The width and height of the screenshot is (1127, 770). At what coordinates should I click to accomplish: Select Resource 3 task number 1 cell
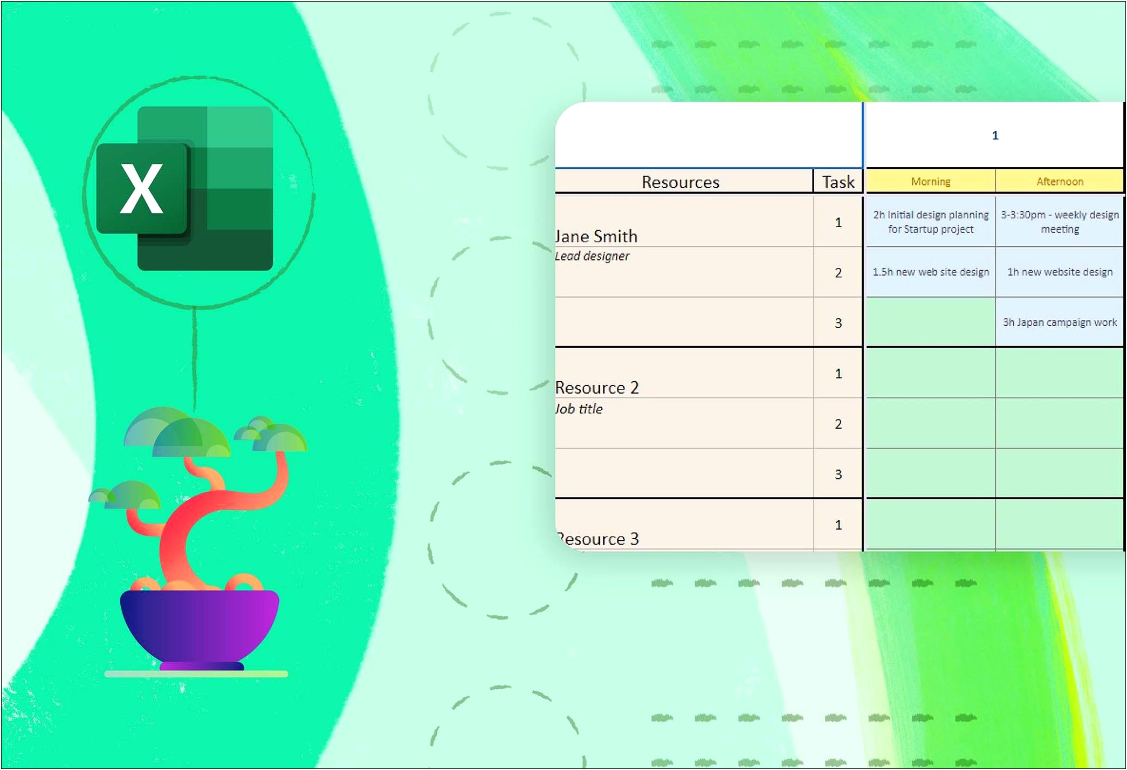838,525
